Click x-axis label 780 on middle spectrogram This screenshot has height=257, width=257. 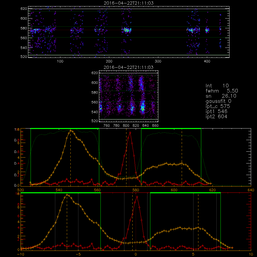(116, 126)
